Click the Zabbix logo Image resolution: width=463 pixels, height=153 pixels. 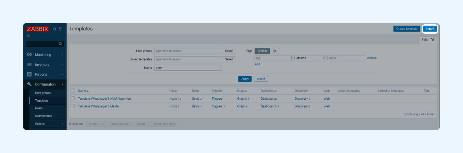(38, 29)
